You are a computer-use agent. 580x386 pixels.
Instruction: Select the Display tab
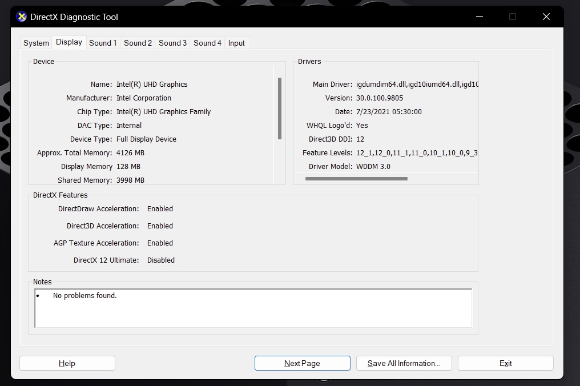tap(69, 42)
